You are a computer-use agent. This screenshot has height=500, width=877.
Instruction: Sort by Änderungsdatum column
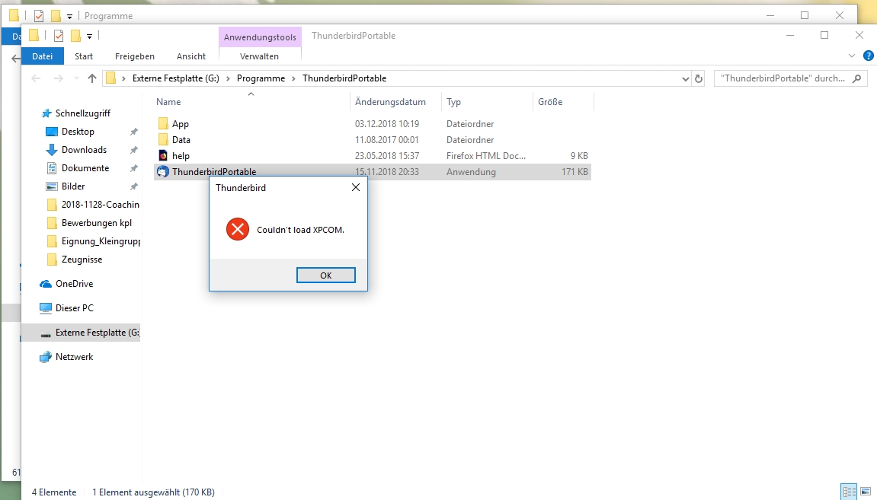[390, 102]
